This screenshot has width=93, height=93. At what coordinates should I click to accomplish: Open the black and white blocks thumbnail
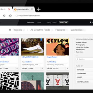pyautogui.click(x=9, y=81)
